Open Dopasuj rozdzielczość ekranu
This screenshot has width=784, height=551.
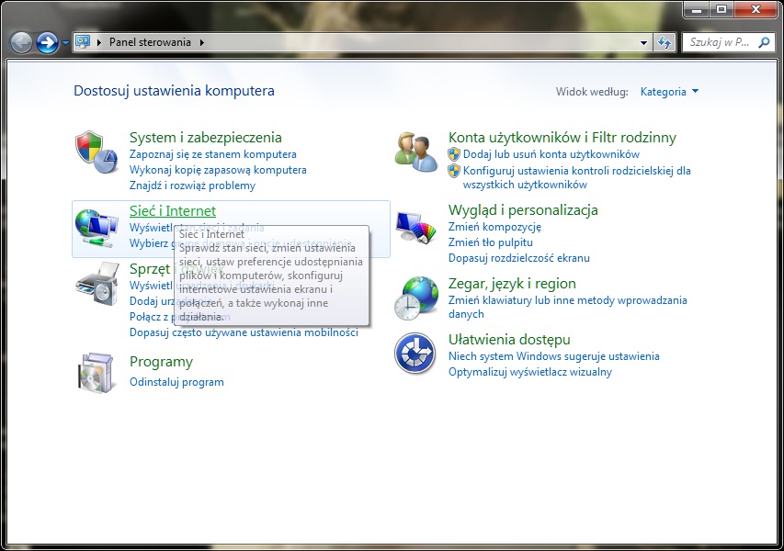[519, 258]
